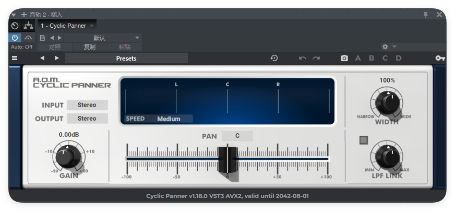The image size is (455, 211).
Task: Toggle the plugin power bypass button
Action: (x=15, y=38)
